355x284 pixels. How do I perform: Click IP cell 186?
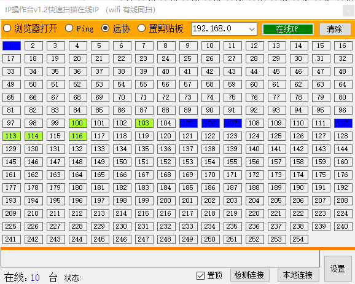[x=211, y=188]
